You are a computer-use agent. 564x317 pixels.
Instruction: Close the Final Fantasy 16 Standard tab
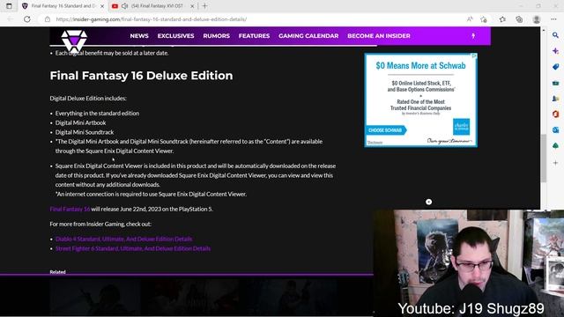click(102, 6)
